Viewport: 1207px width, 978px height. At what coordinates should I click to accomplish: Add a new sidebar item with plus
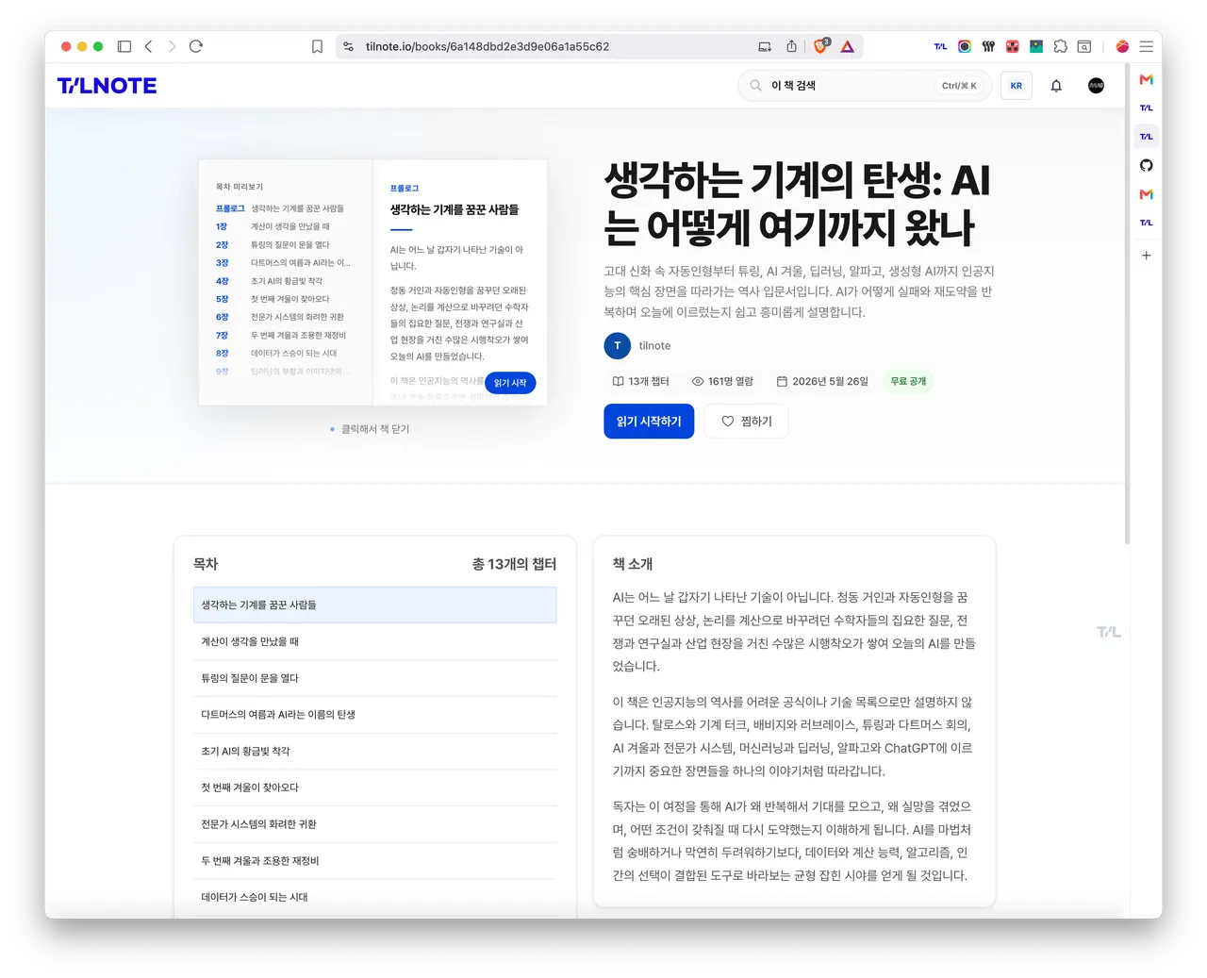(x=1147, y=256)
